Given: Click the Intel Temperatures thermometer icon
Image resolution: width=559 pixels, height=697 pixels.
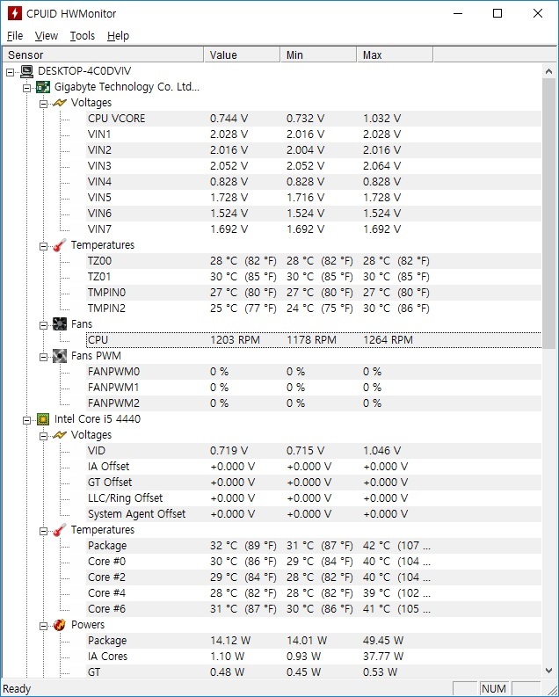Looking at the screenshot, I should (60, 530).
